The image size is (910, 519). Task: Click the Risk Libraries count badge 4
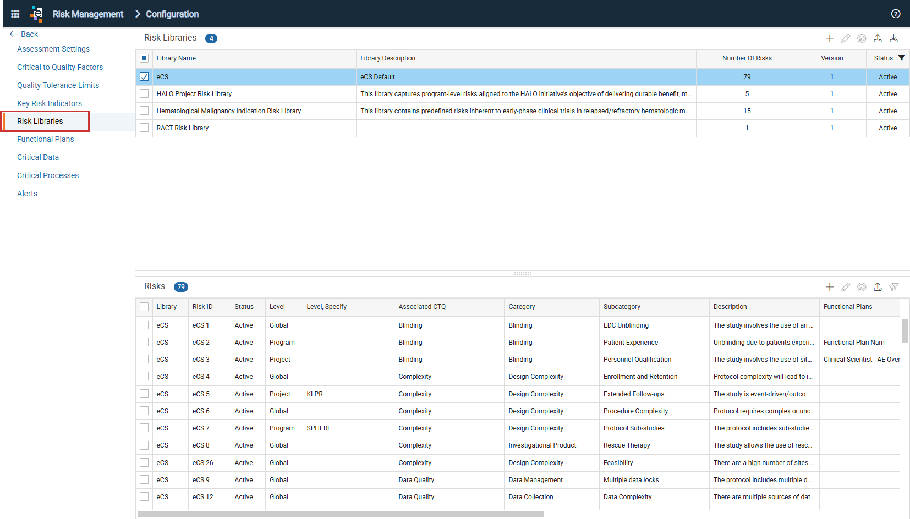pyautogui.click(x=211, y=38)
